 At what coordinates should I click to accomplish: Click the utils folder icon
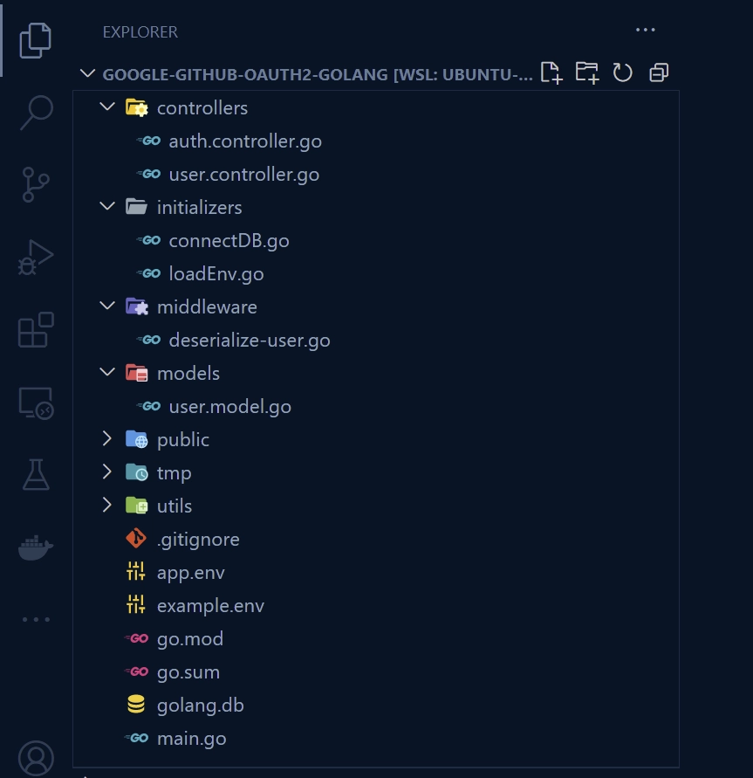[136, 506]
